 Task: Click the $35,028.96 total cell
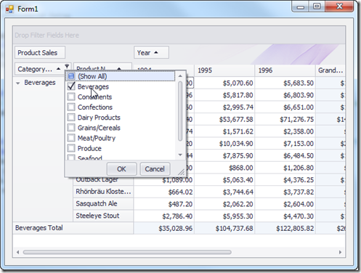[164, 228]
